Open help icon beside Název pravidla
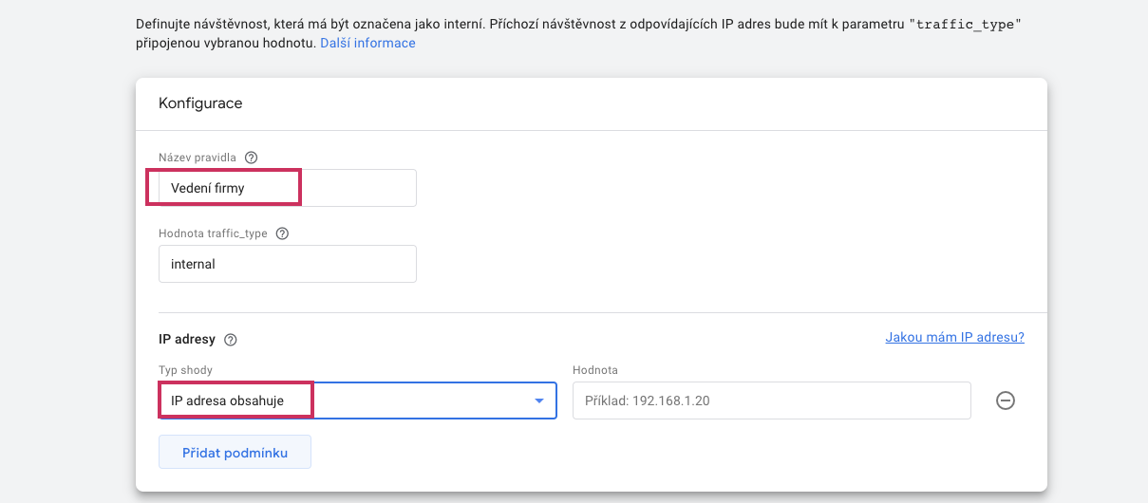The width and height of the screenshot is (1148, 503). coord(251,158)
